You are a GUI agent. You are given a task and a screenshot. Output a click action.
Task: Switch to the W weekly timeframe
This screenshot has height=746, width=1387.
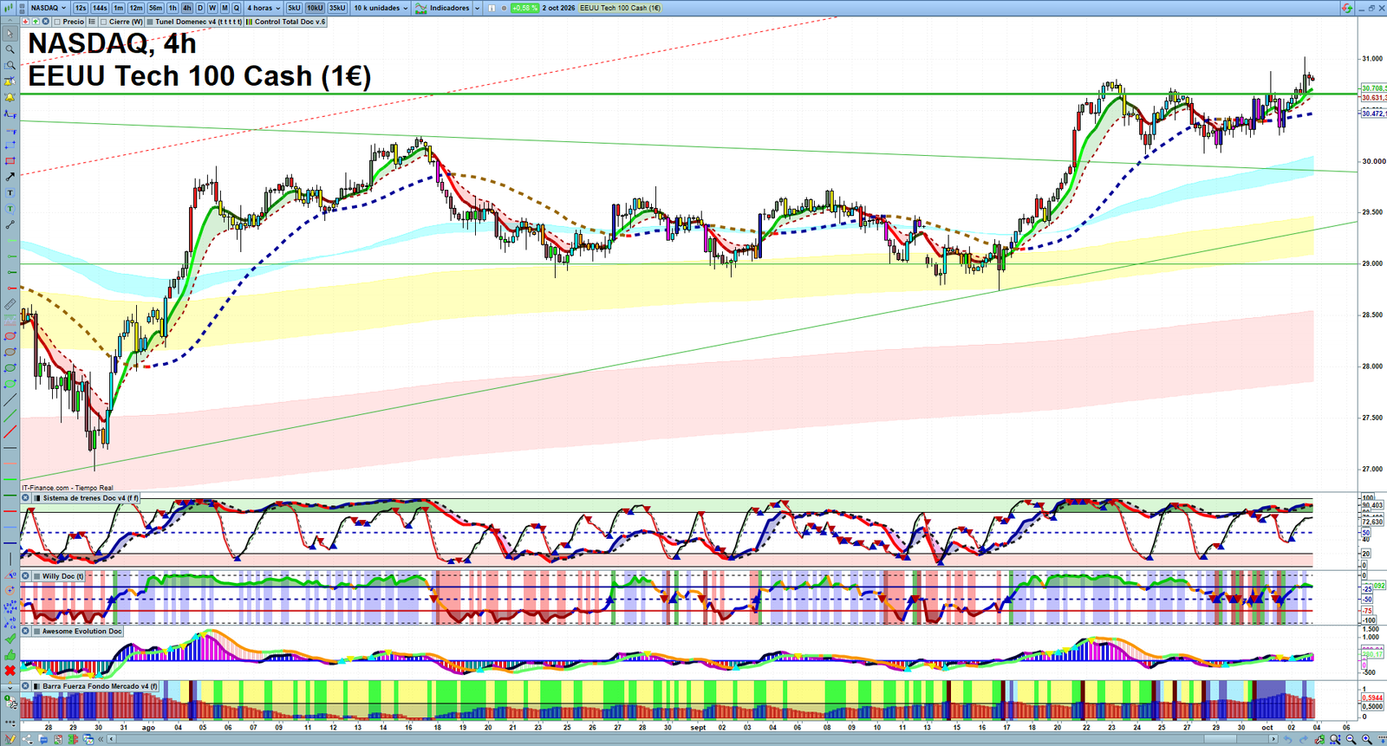point(212,8)
